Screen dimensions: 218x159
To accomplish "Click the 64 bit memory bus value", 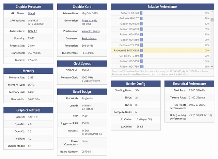I will 31,92.
